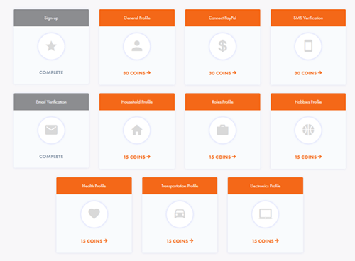Click the car icon for Transportation Profile
The image size is (355, 261).
(x=180, y=213)
